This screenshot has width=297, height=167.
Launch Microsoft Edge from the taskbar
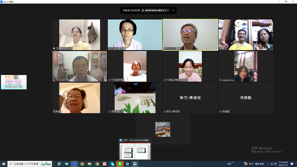59,164
